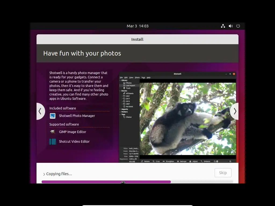Click the 'Supported software' heading

64,124
